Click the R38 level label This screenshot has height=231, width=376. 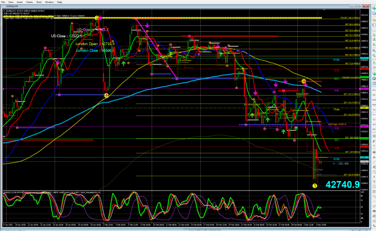(x=336, y=90)
